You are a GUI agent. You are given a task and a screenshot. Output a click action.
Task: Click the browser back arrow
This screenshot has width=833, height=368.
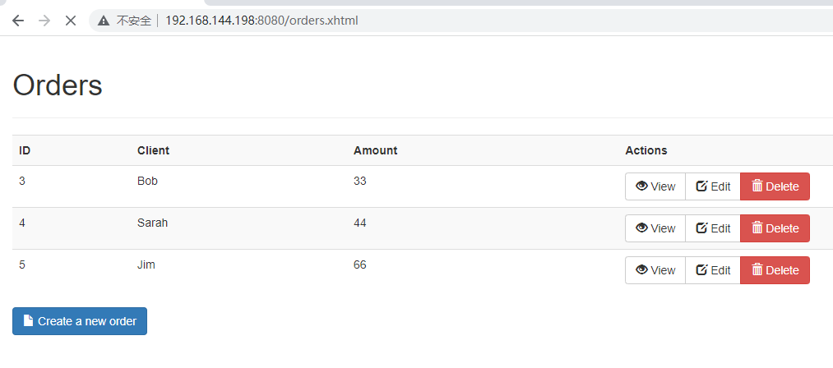click(18, 21)
